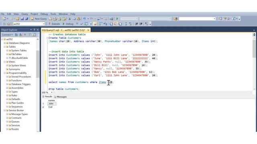Click the Refresh icon in Object Explorer toolbar
The width and height of the screenshot is (257, 144).
point(34,35)
